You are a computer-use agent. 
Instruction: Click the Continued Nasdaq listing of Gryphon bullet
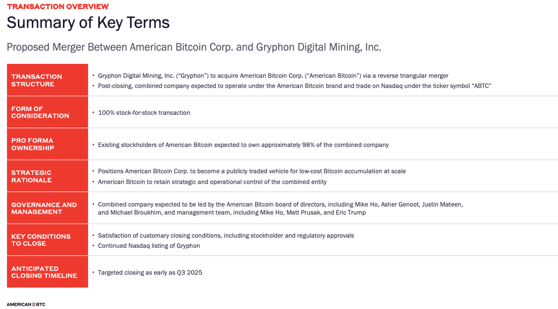[x=149, y=246]
